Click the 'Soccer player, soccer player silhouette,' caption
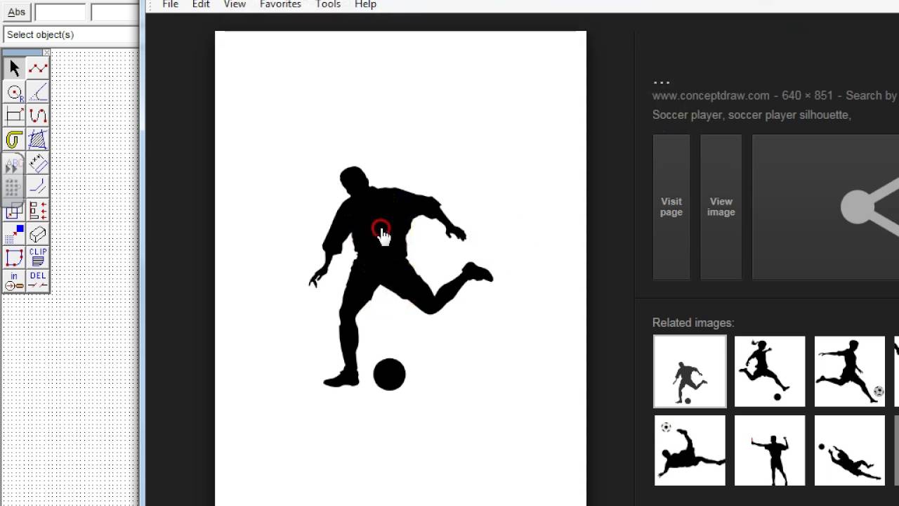The width and height of the screenshot is (899, 506). click(x=752, y=115)
